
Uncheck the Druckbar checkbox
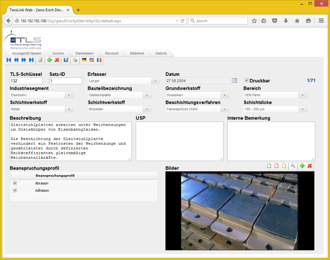[247, 80]
